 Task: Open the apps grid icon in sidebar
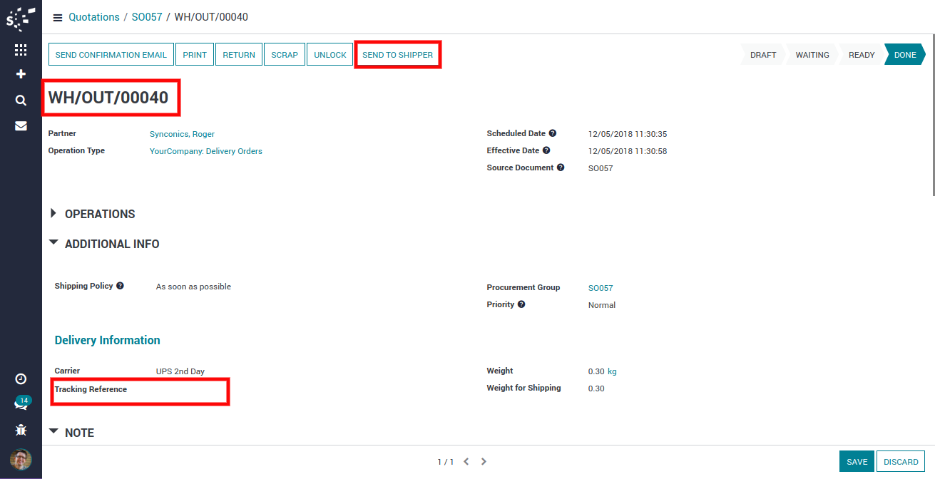click(21, 50)
